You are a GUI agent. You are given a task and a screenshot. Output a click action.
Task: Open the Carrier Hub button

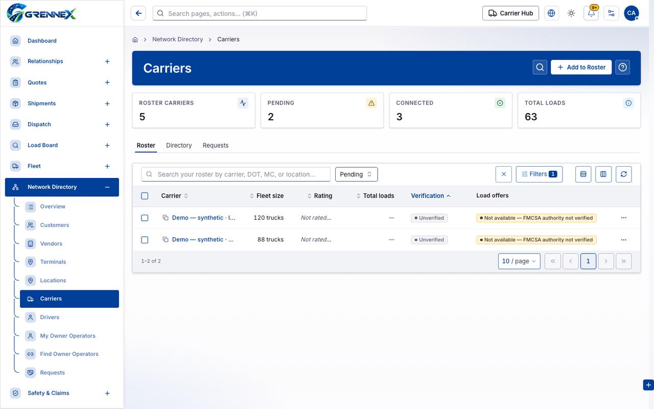coord(511,13)
